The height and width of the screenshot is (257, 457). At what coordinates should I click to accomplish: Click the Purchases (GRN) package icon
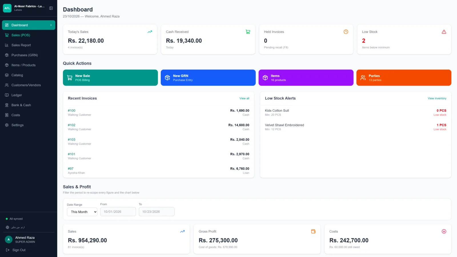(x=7, y=55)
